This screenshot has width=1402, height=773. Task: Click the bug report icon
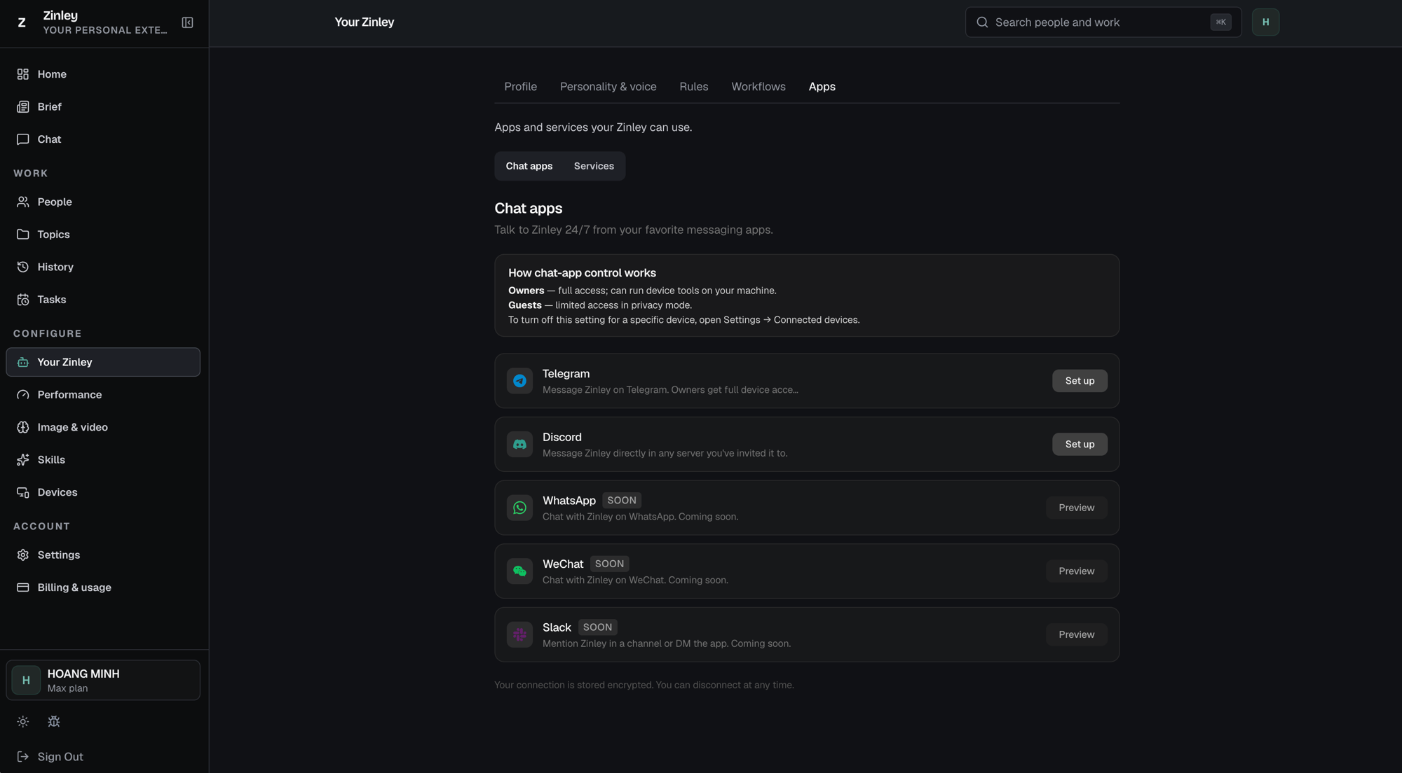tap(54, 721)
